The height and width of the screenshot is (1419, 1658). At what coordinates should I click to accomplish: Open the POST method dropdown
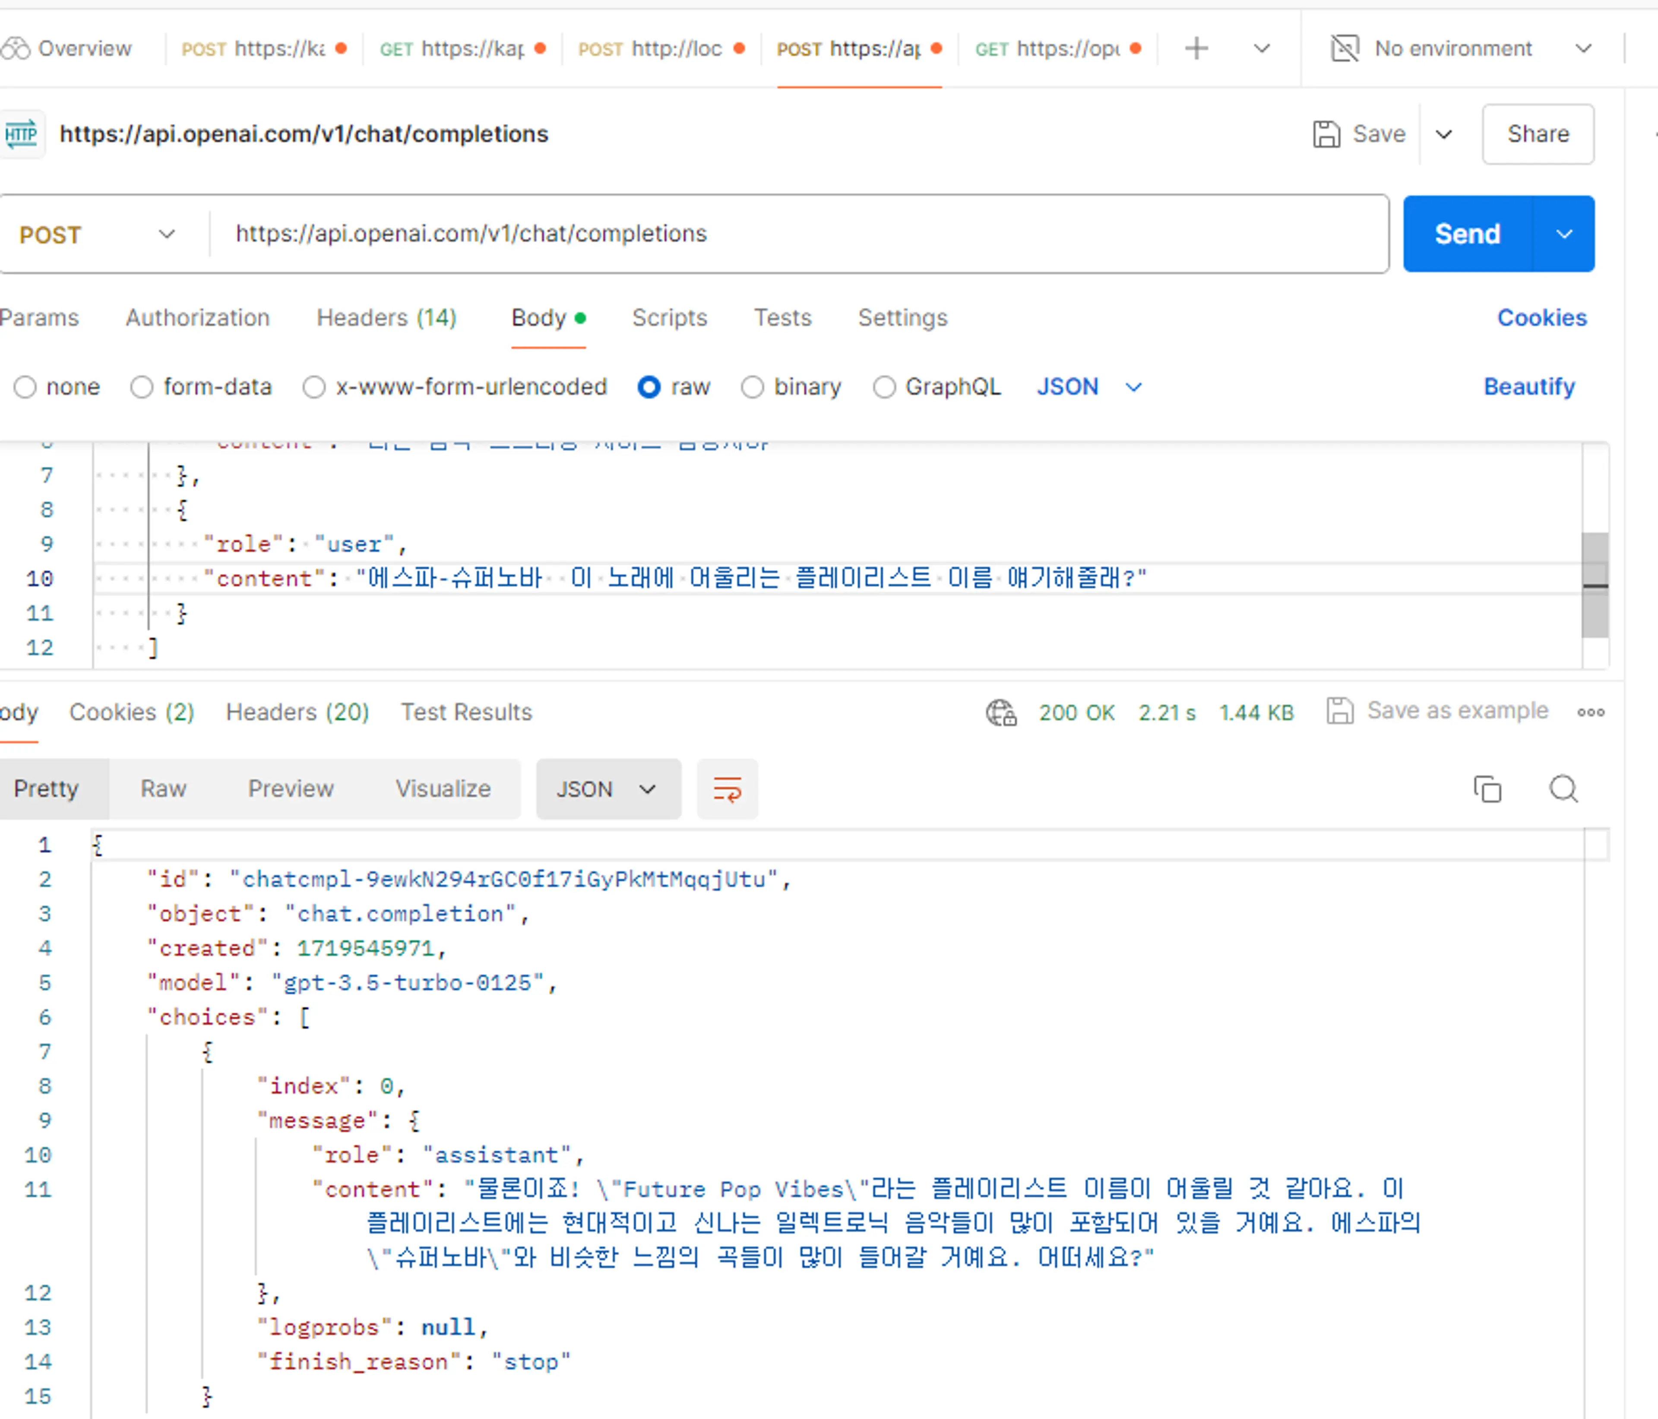[x=98, y=234]
